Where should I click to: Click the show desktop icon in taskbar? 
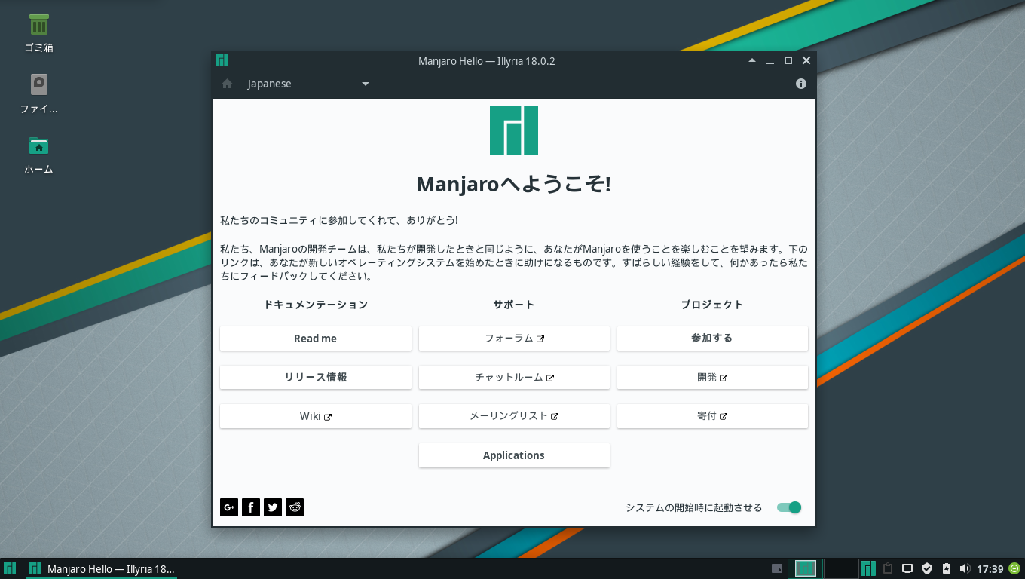click(x=777, y=568)
